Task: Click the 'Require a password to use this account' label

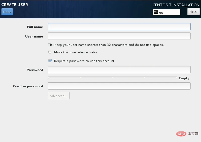Action: pyautogui.click(x=84, y=61)
